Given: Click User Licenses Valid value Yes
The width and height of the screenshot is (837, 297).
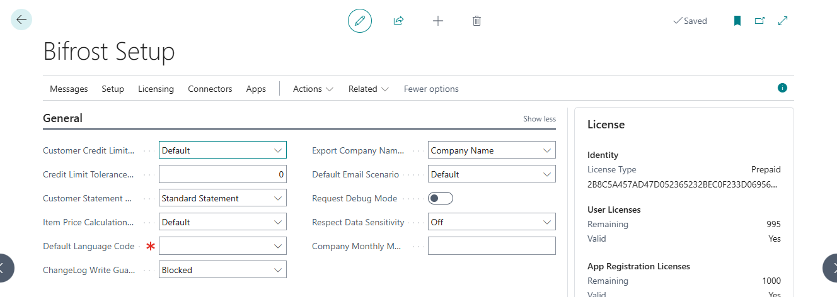Looking at the screenshot, I should (775, 238).
